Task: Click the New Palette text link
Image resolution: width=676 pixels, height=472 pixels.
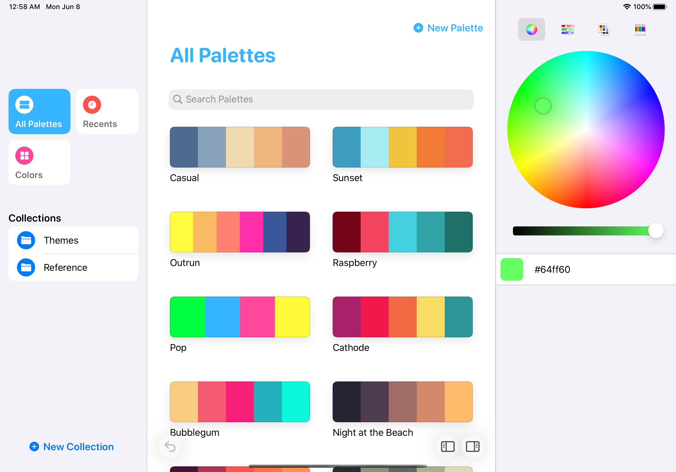Action: pos(455,28)
